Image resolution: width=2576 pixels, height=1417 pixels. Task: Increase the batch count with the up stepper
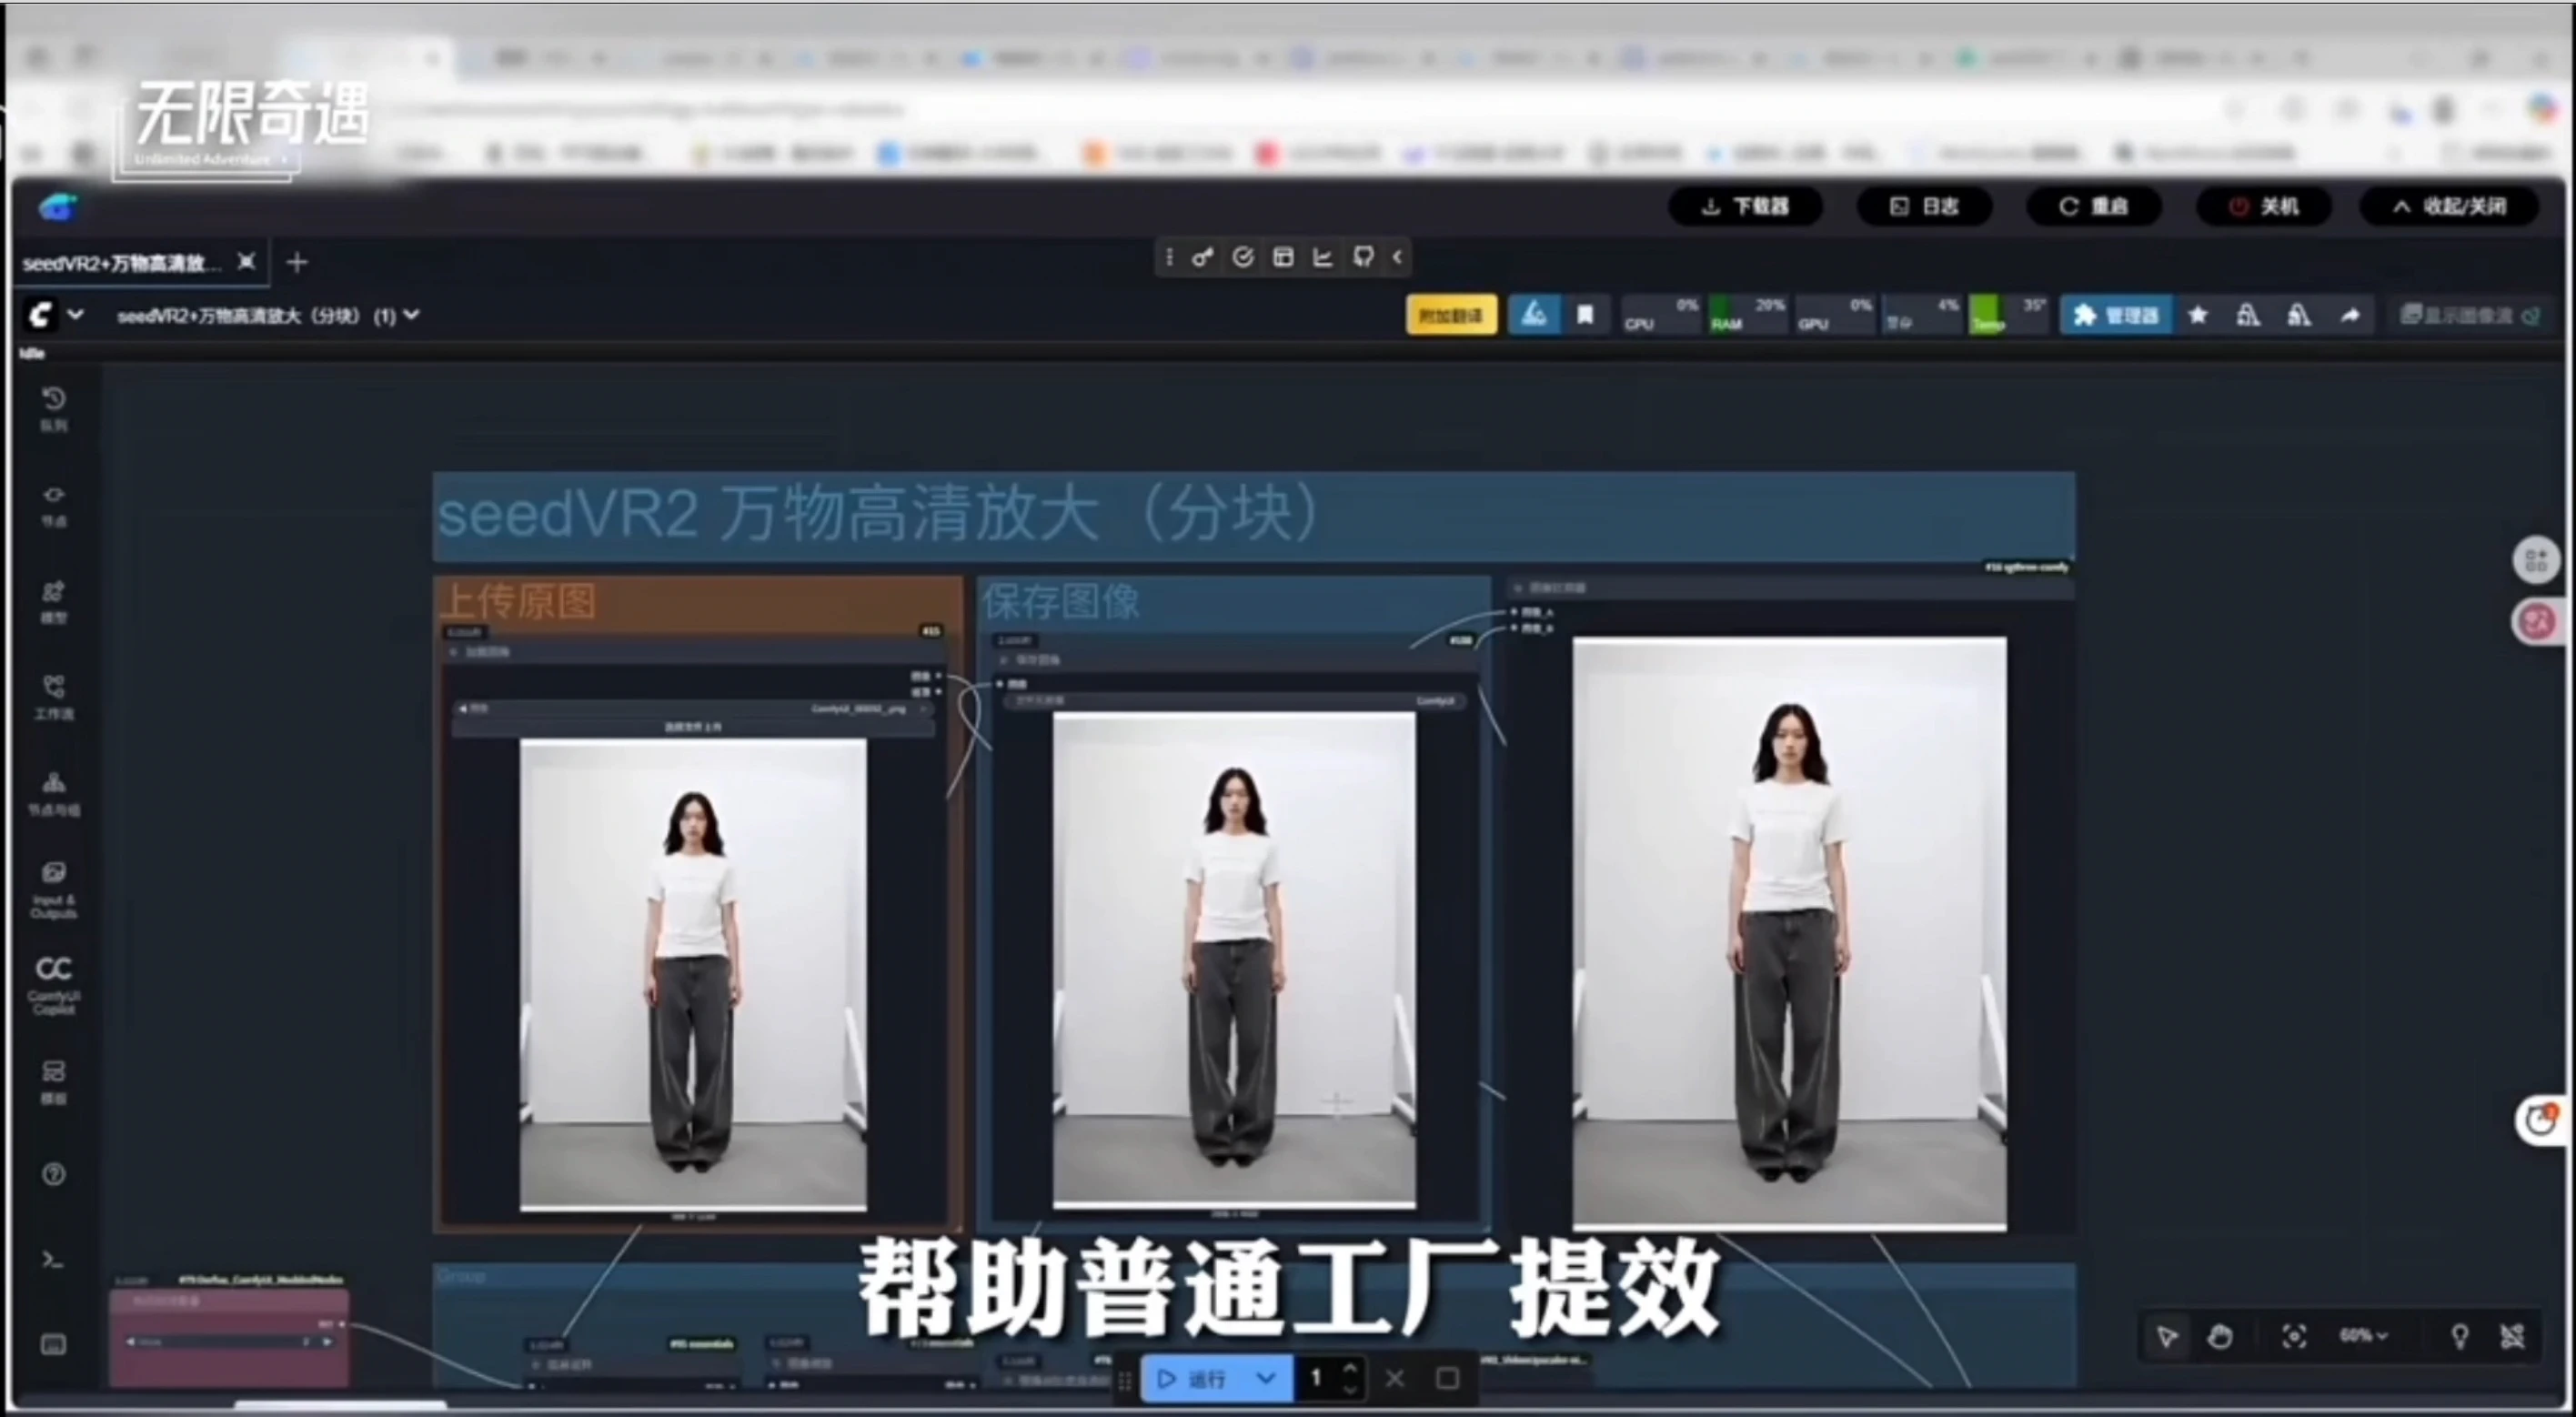click(1352, 1367)
